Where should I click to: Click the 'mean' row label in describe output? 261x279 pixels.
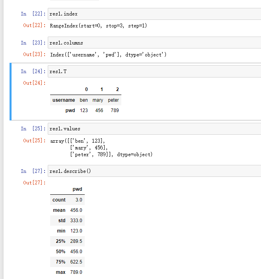(x=59, y=210)
